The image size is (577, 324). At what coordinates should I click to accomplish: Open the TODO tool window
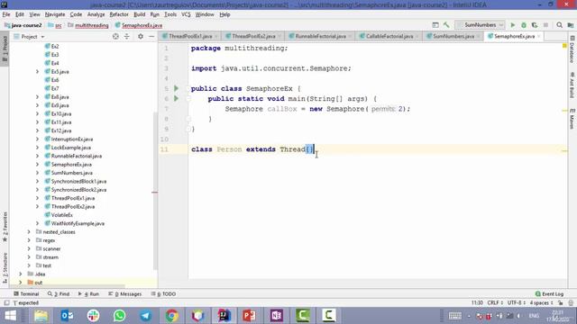[x=163, y=294]
